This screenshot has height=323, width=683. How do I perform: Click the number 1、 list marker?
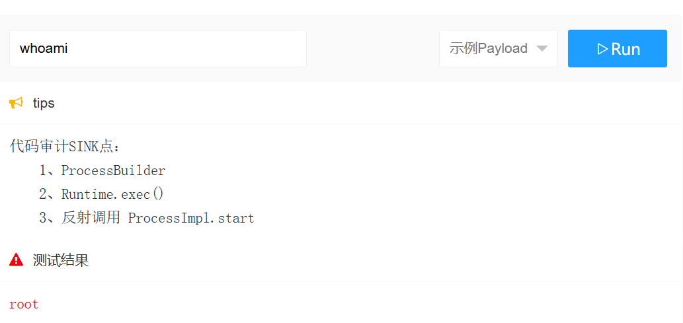(49, 170)
